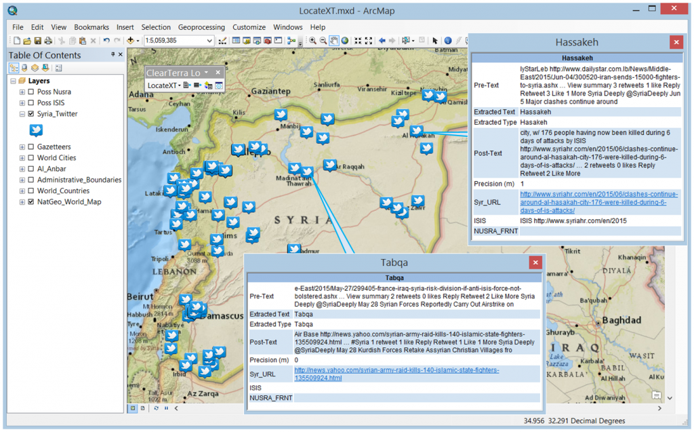
Task: Open the Selection menu
Action: (x=156, y=27)
